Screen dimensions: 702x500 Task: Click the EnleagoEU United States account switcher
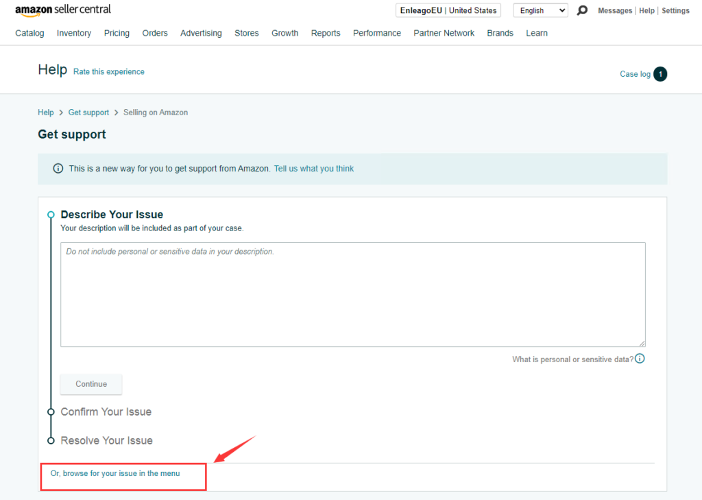(448, 10)
